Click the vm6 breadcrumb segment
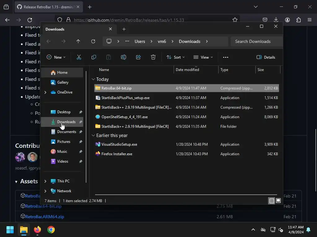 click(x=162, y=41)
